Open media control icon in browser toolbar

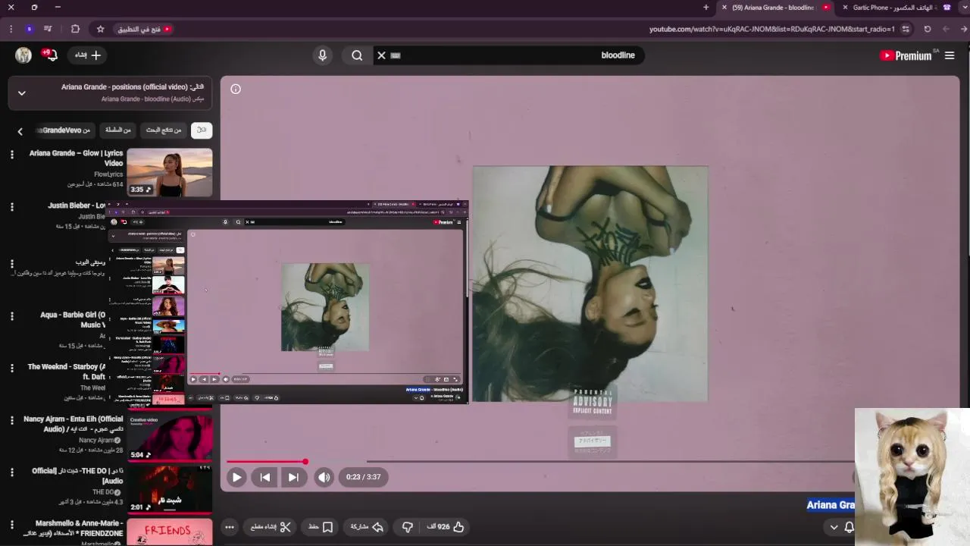[x=48, y=29]
